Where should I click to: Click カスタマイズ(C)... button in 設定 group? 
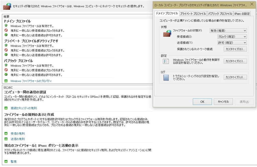pyautogui.click(x=235, y=61)
